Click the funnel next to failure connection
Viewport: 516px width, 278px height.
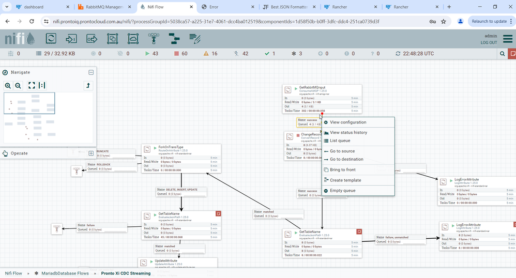point(57,228)
